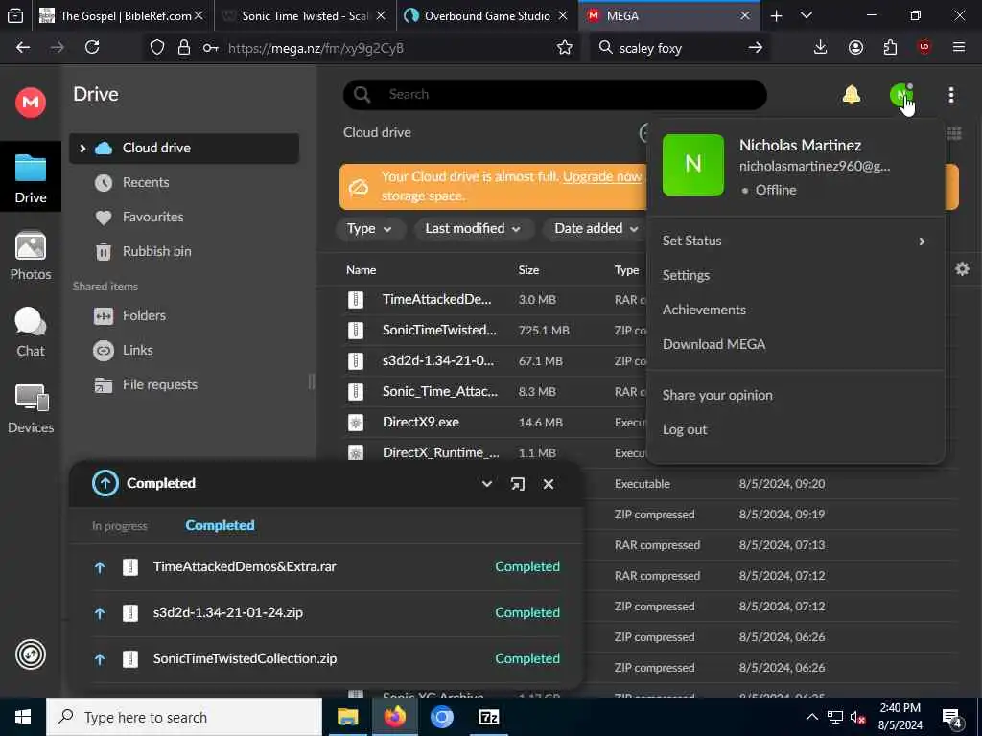Close the Completed transfers panel
Screen dimensions: 982x736
549,484
